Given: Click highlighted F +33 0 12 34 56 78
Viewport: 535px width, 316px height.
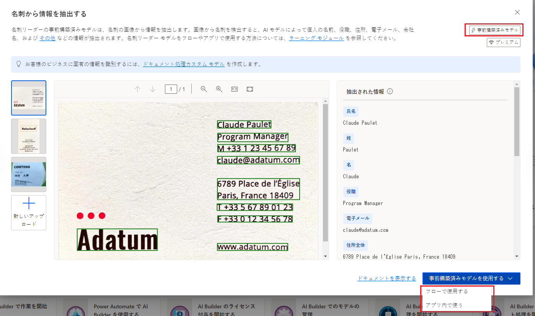Looking at the screenshot, I should tap(255, 219).
